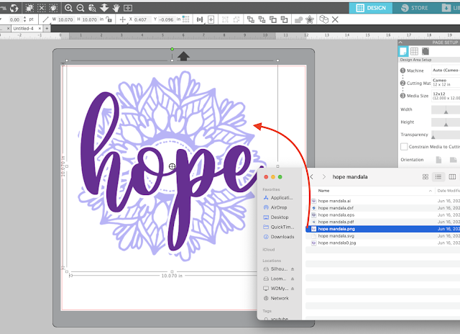Click the Height slider handle

446,124
